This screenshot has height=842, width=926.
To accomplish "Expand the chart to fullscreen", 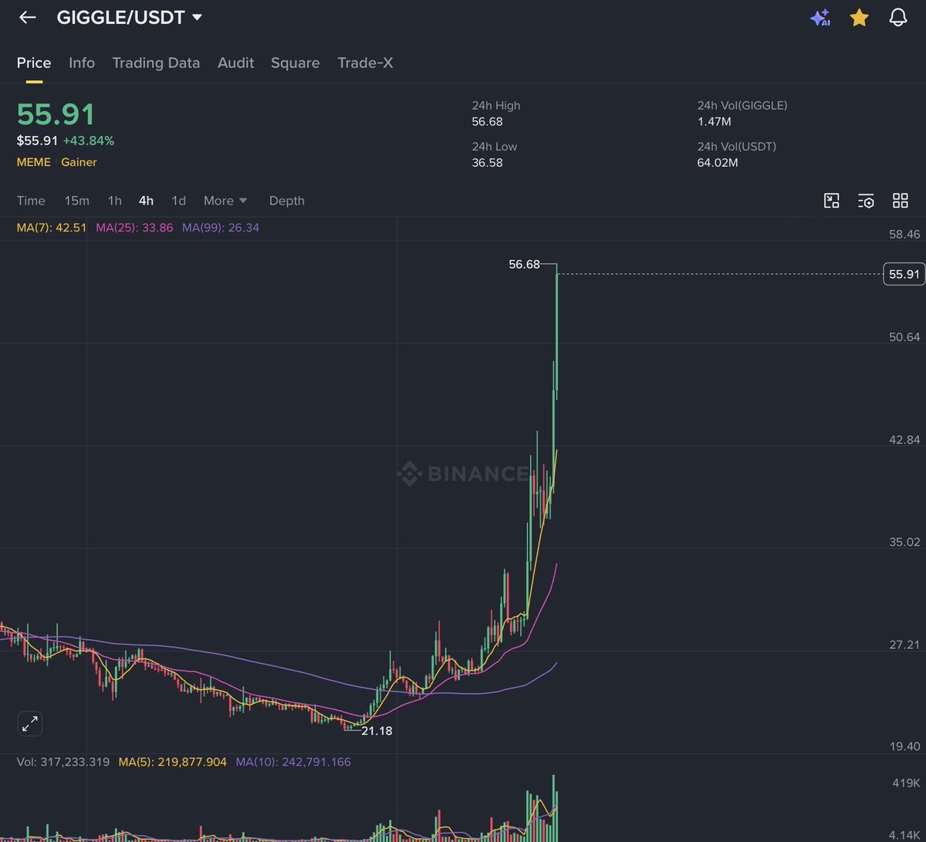I will tap(29, 724).
